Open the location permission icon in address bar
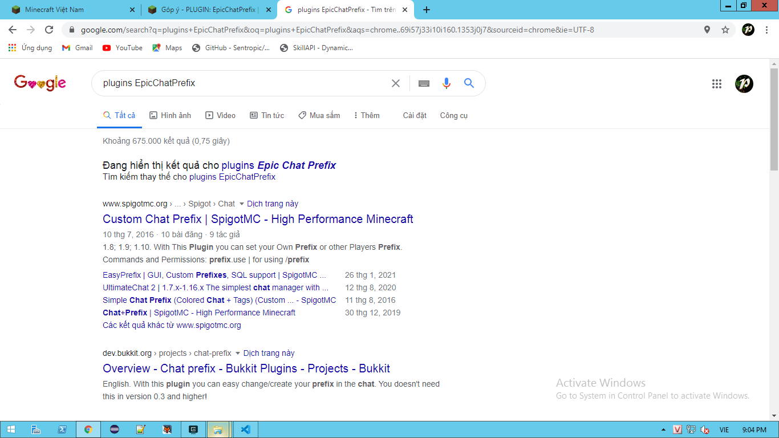Image resolution: width=779 pixels, height=438 pixels. (707, 30)
